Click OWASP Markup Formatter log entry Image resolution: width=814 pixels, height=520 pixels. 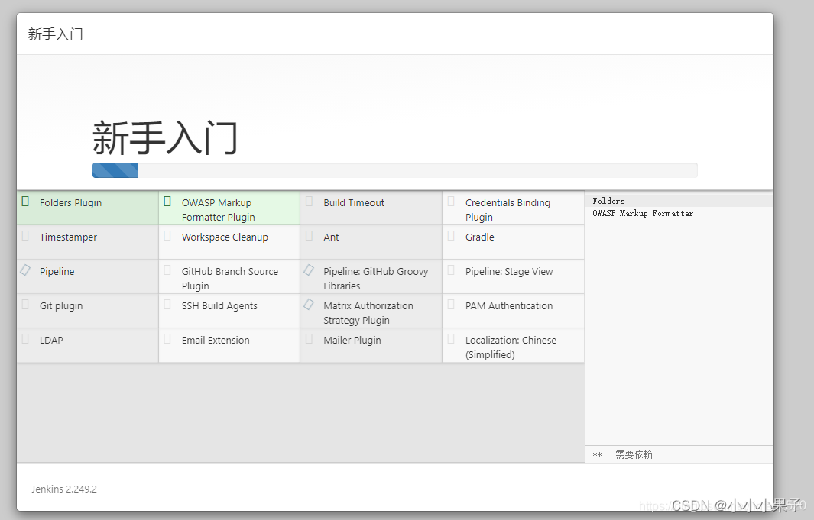click(643, 213)
